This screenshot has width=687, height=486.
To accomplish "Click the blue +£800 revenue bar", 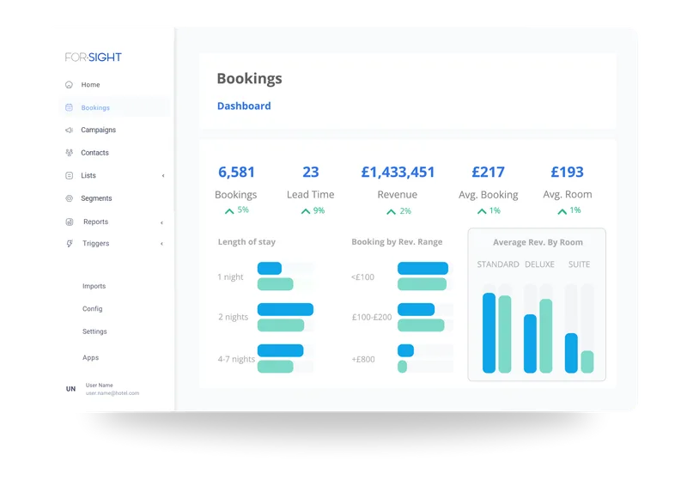I will pyautogui.click(x=405, y=350).
